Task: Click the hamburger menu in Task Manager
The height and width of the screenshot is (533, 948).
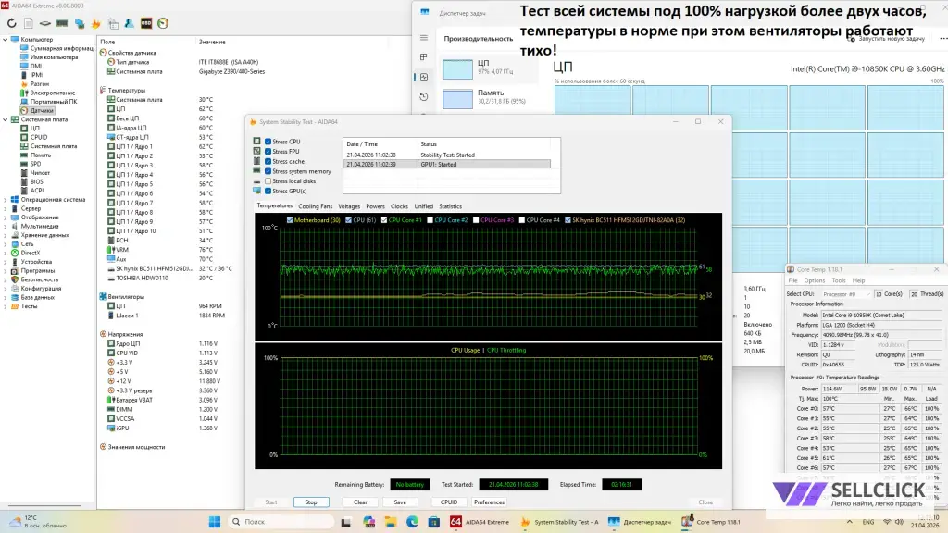Action: pyautogui.click(x=424, y=38)
